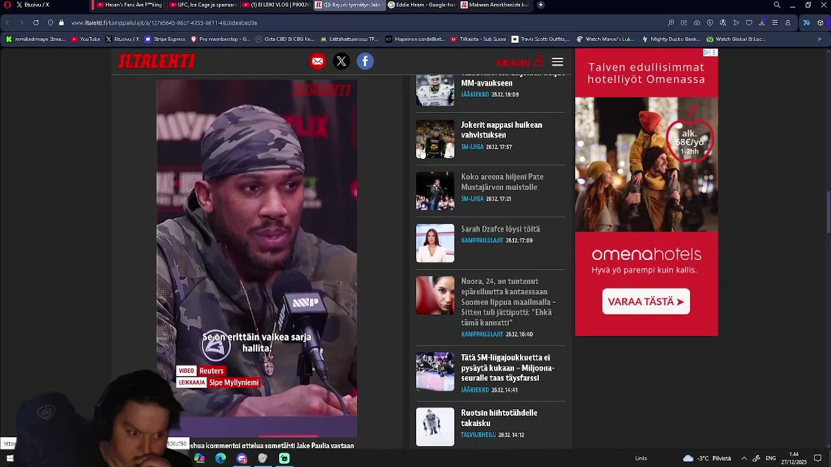This screenshot has height=467, width=831.
Task: Click the Opera menu logo
Action: [x=7, y=5]
